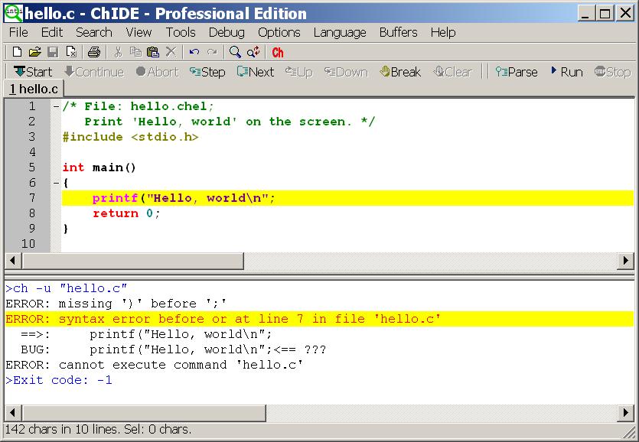
Task: Click the Cut scissors icon
Action: (118, 52)
